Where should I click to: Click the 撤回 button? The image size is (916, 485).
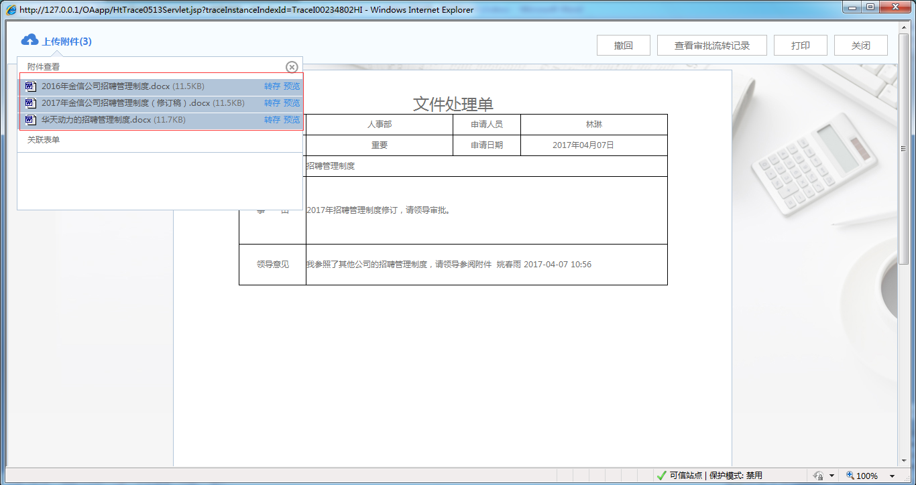[624, 46]
